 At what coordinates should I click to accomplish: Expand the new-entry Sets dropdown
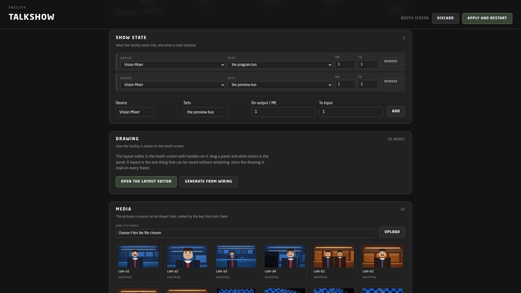pos(206,112)
